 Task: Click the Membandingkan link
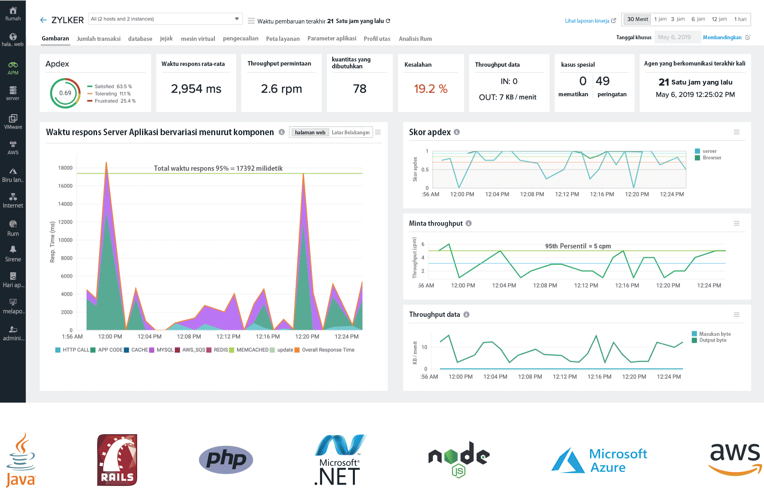(722, 37)
